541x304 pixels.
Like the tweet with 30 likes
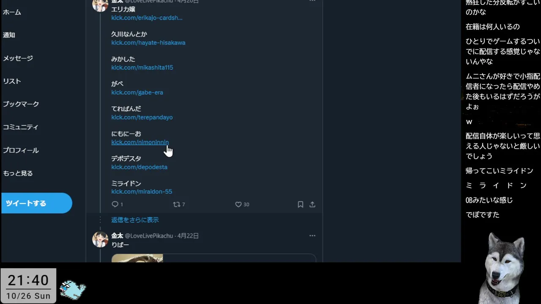pyautogui.click(x=238, y=204)
